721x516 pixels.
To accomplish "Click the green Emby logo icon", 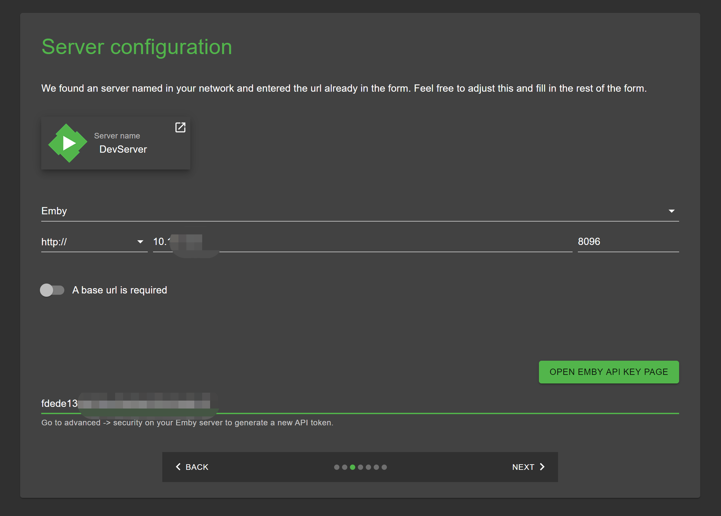I will [68, 143].
